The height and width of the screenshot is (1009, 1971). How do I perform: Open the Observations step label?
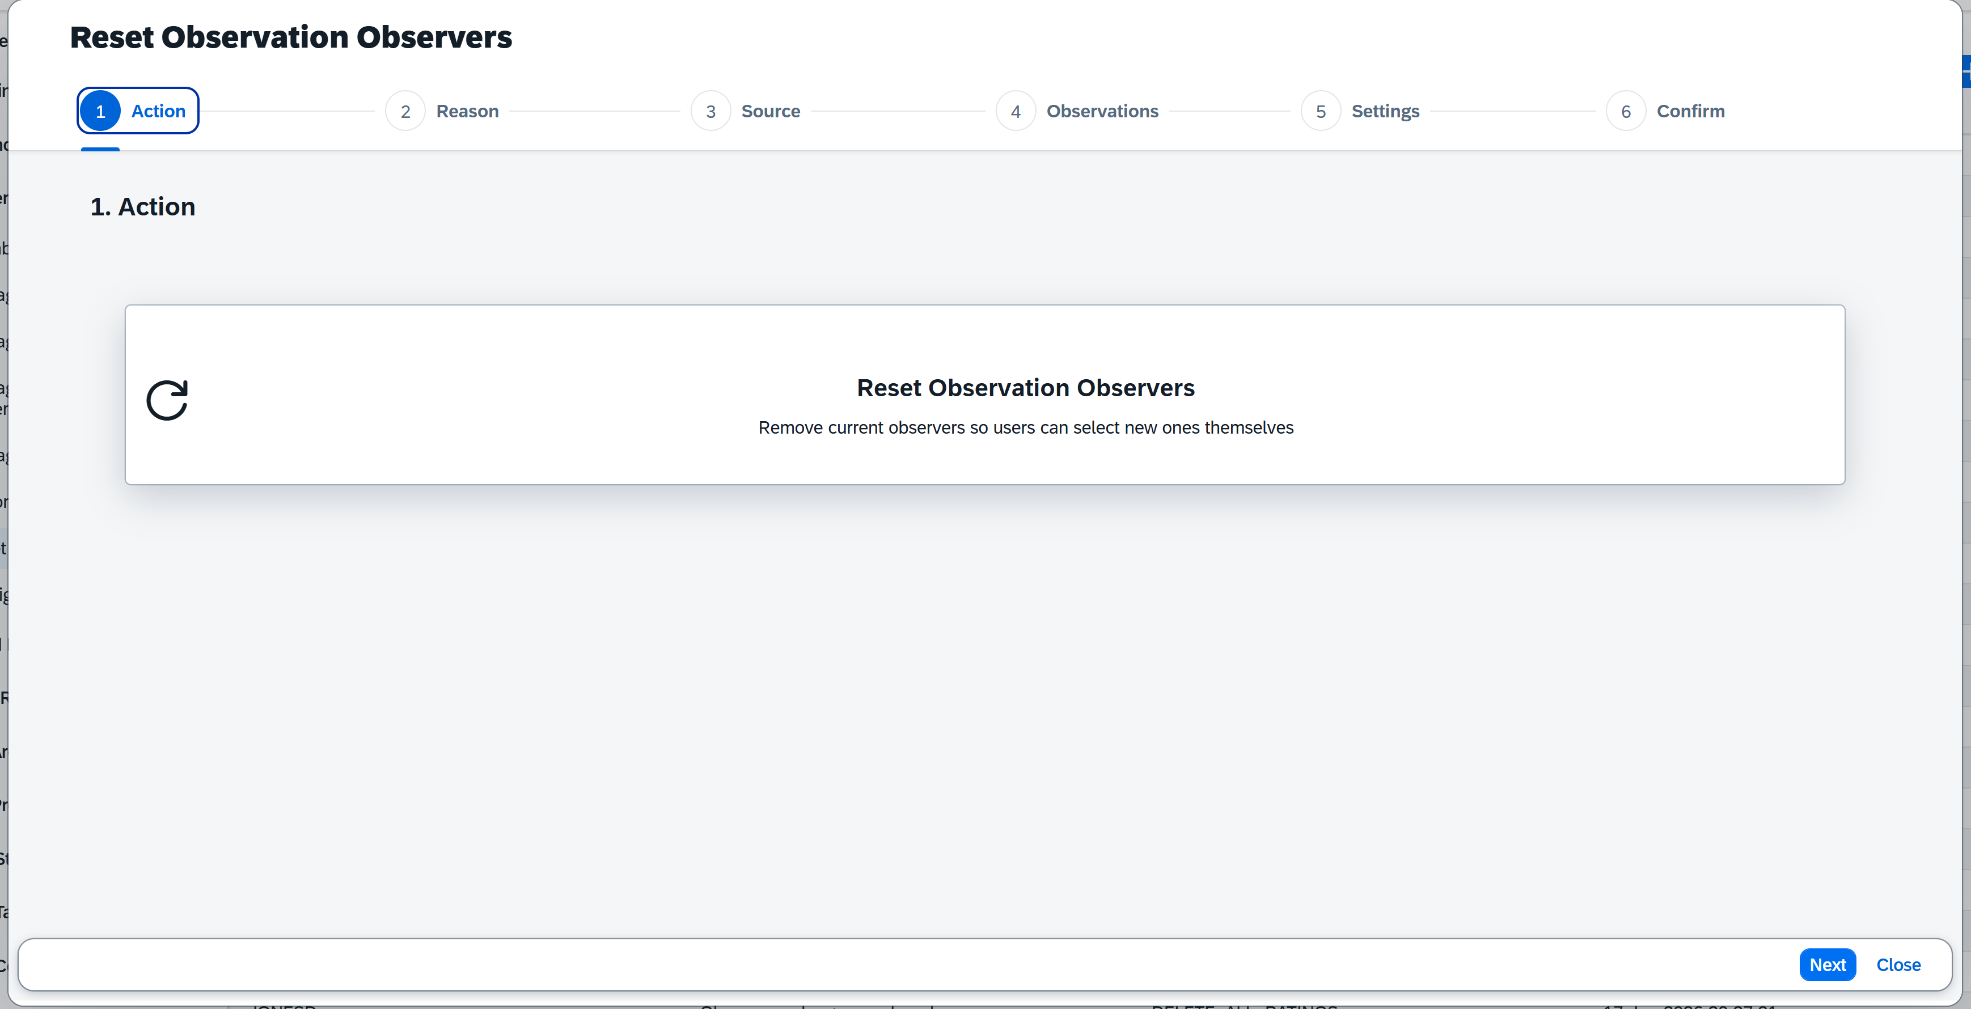(1102, 112)
